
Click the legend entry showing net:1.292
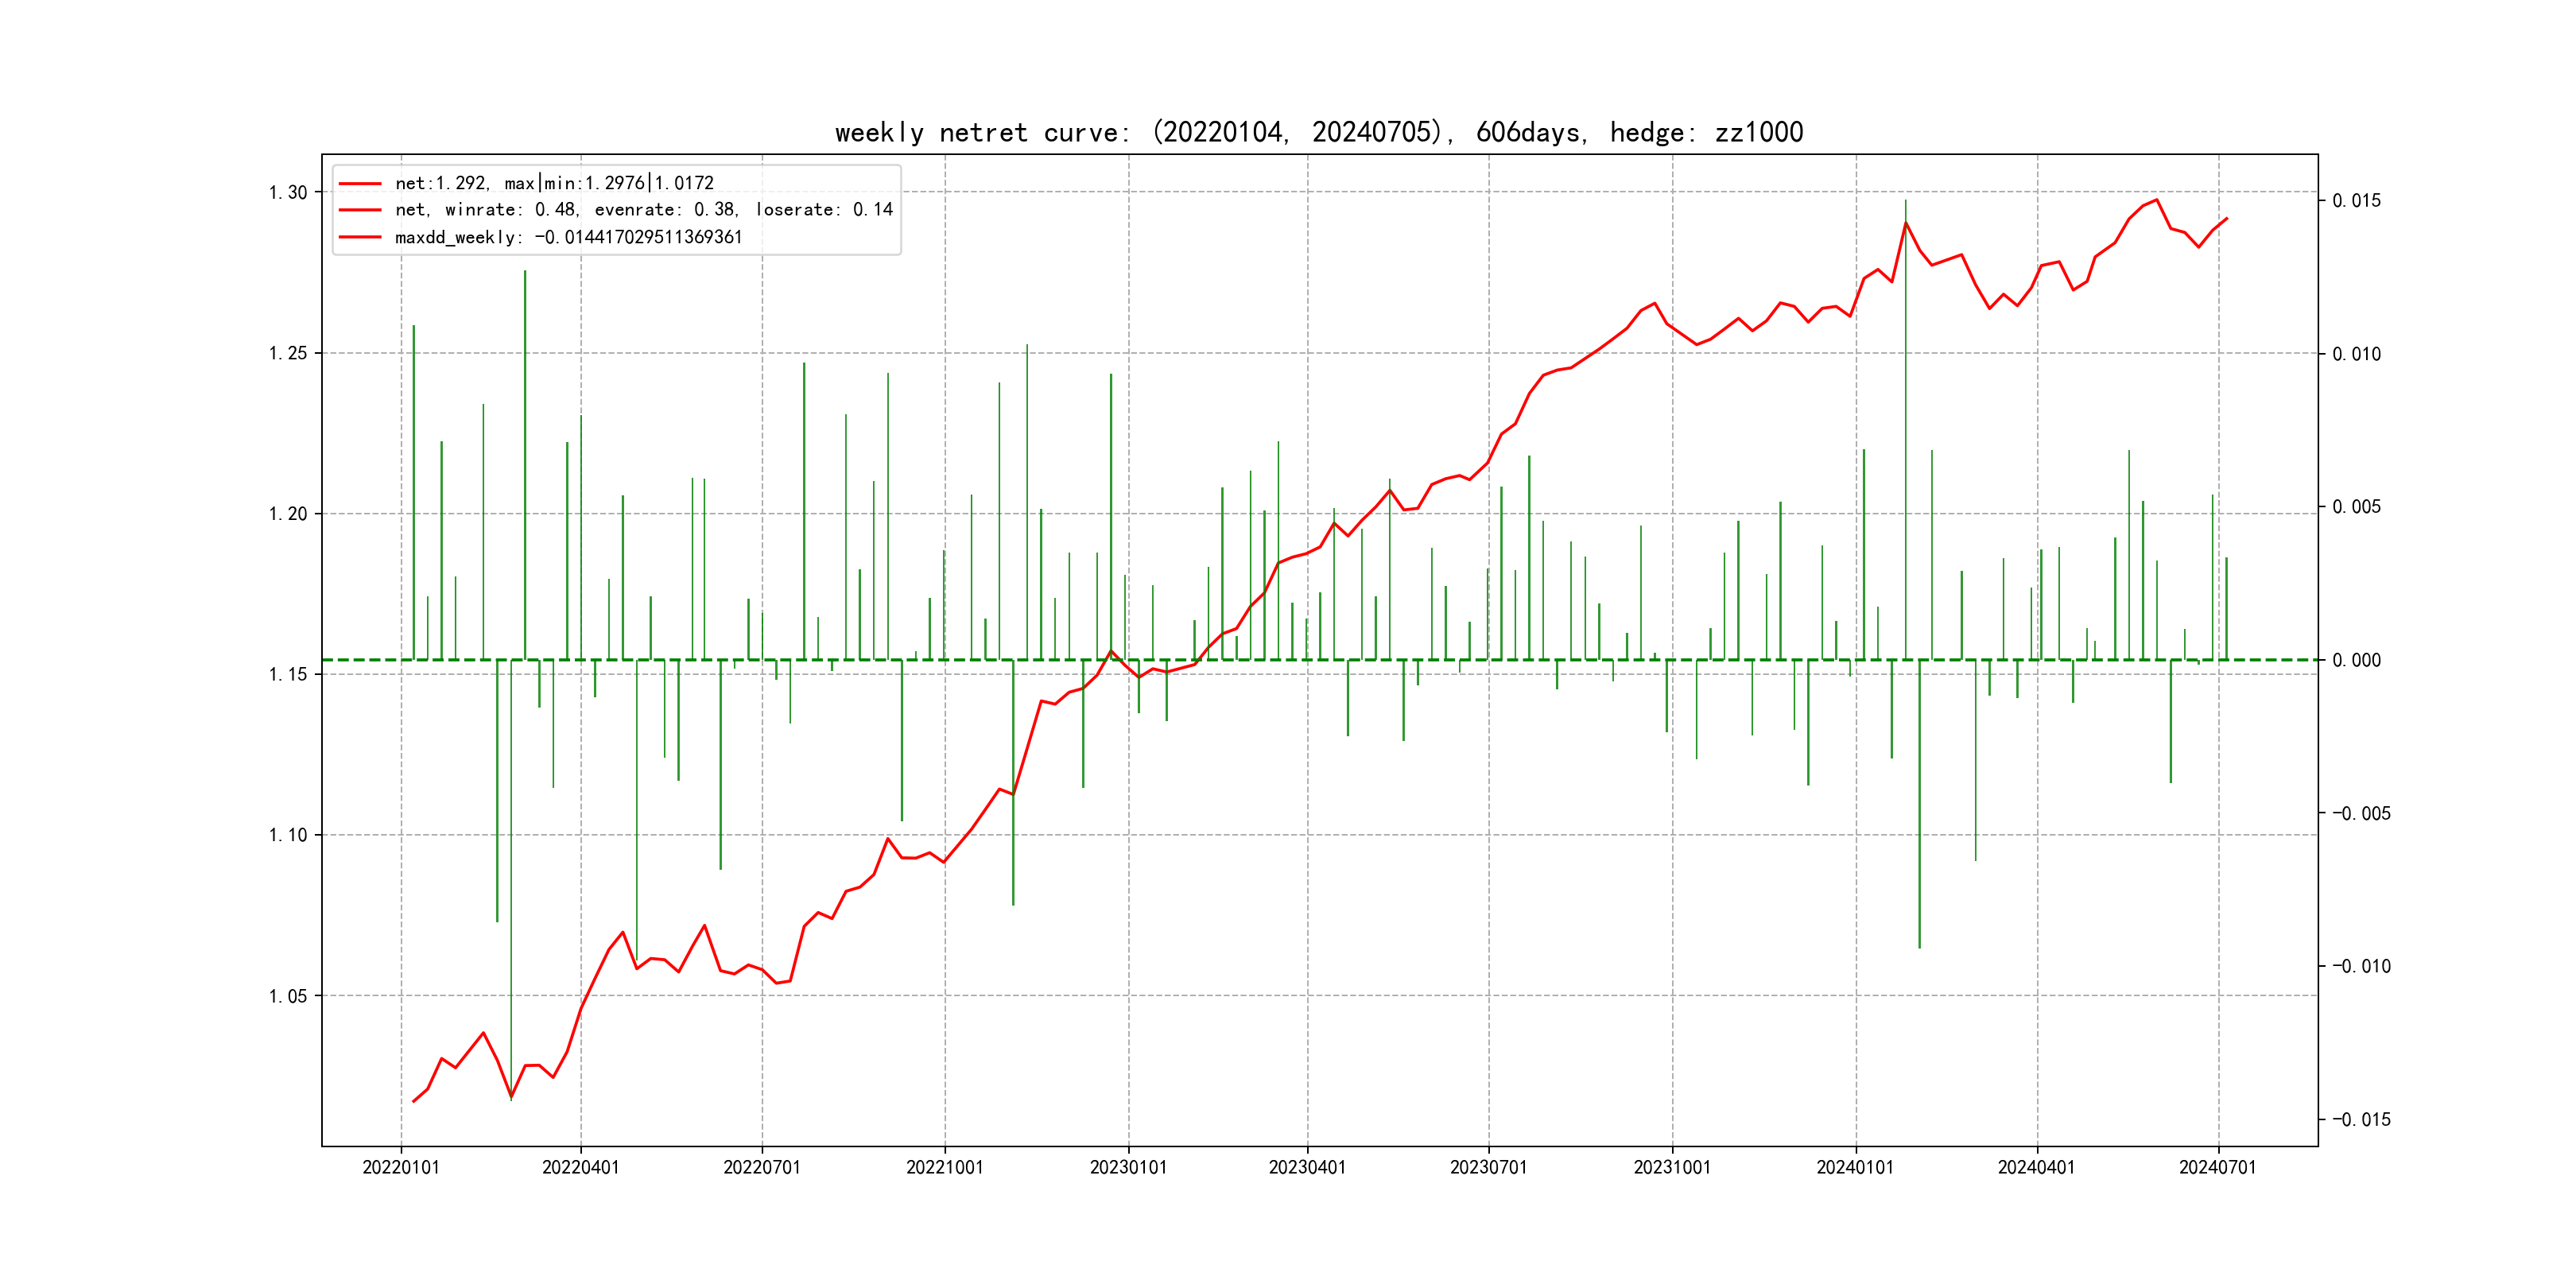pyautogui.click(x=554, y=183)
